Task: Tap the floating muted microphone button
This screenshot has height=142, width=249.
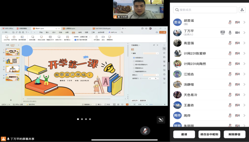Action: (x=145, y=131)
